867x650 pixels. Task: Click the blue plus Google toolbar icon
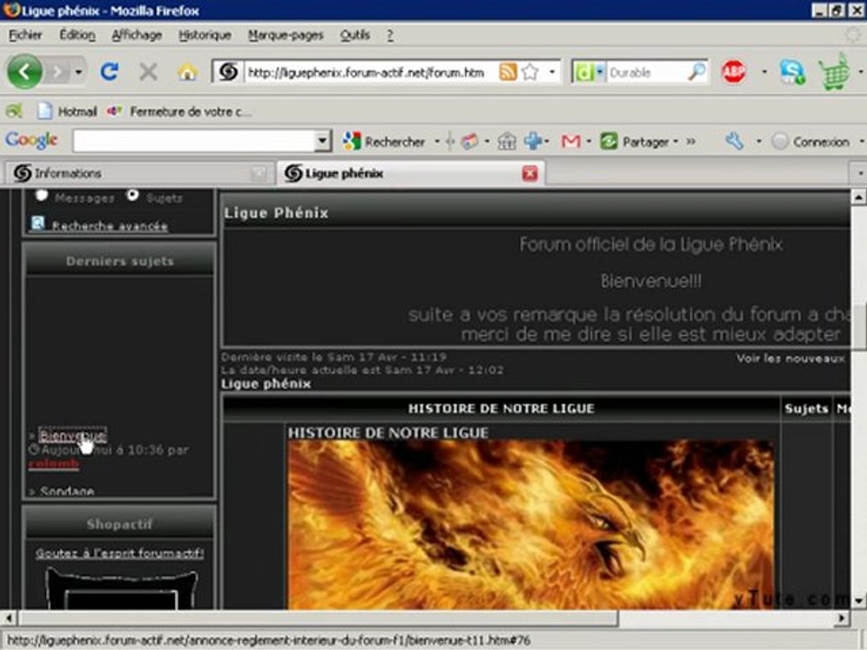pos(533,142)
